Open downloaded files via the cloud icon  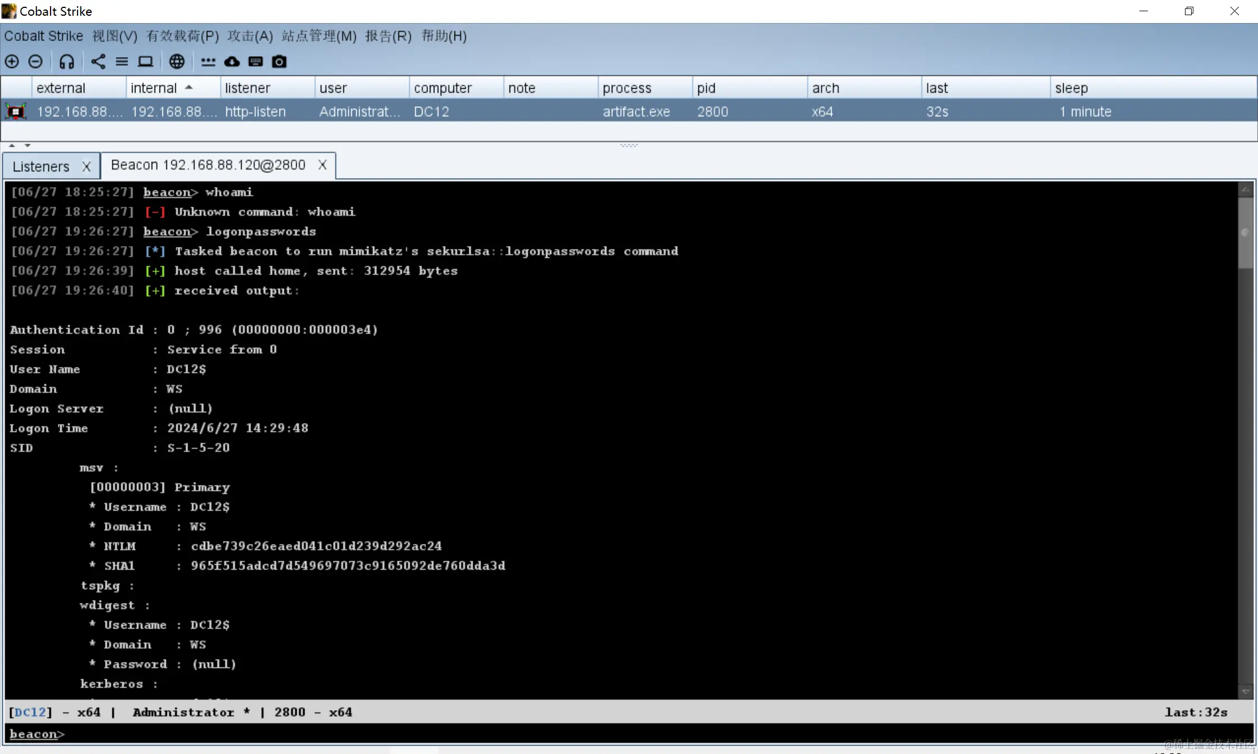[x=232, y=62]
